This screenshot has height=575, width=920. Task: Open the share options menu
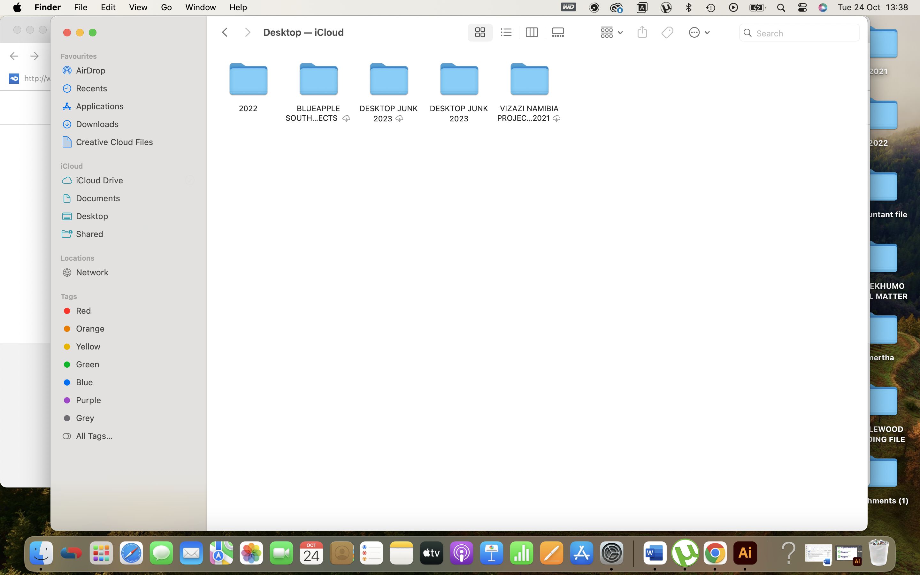click(x=642, y=32)
